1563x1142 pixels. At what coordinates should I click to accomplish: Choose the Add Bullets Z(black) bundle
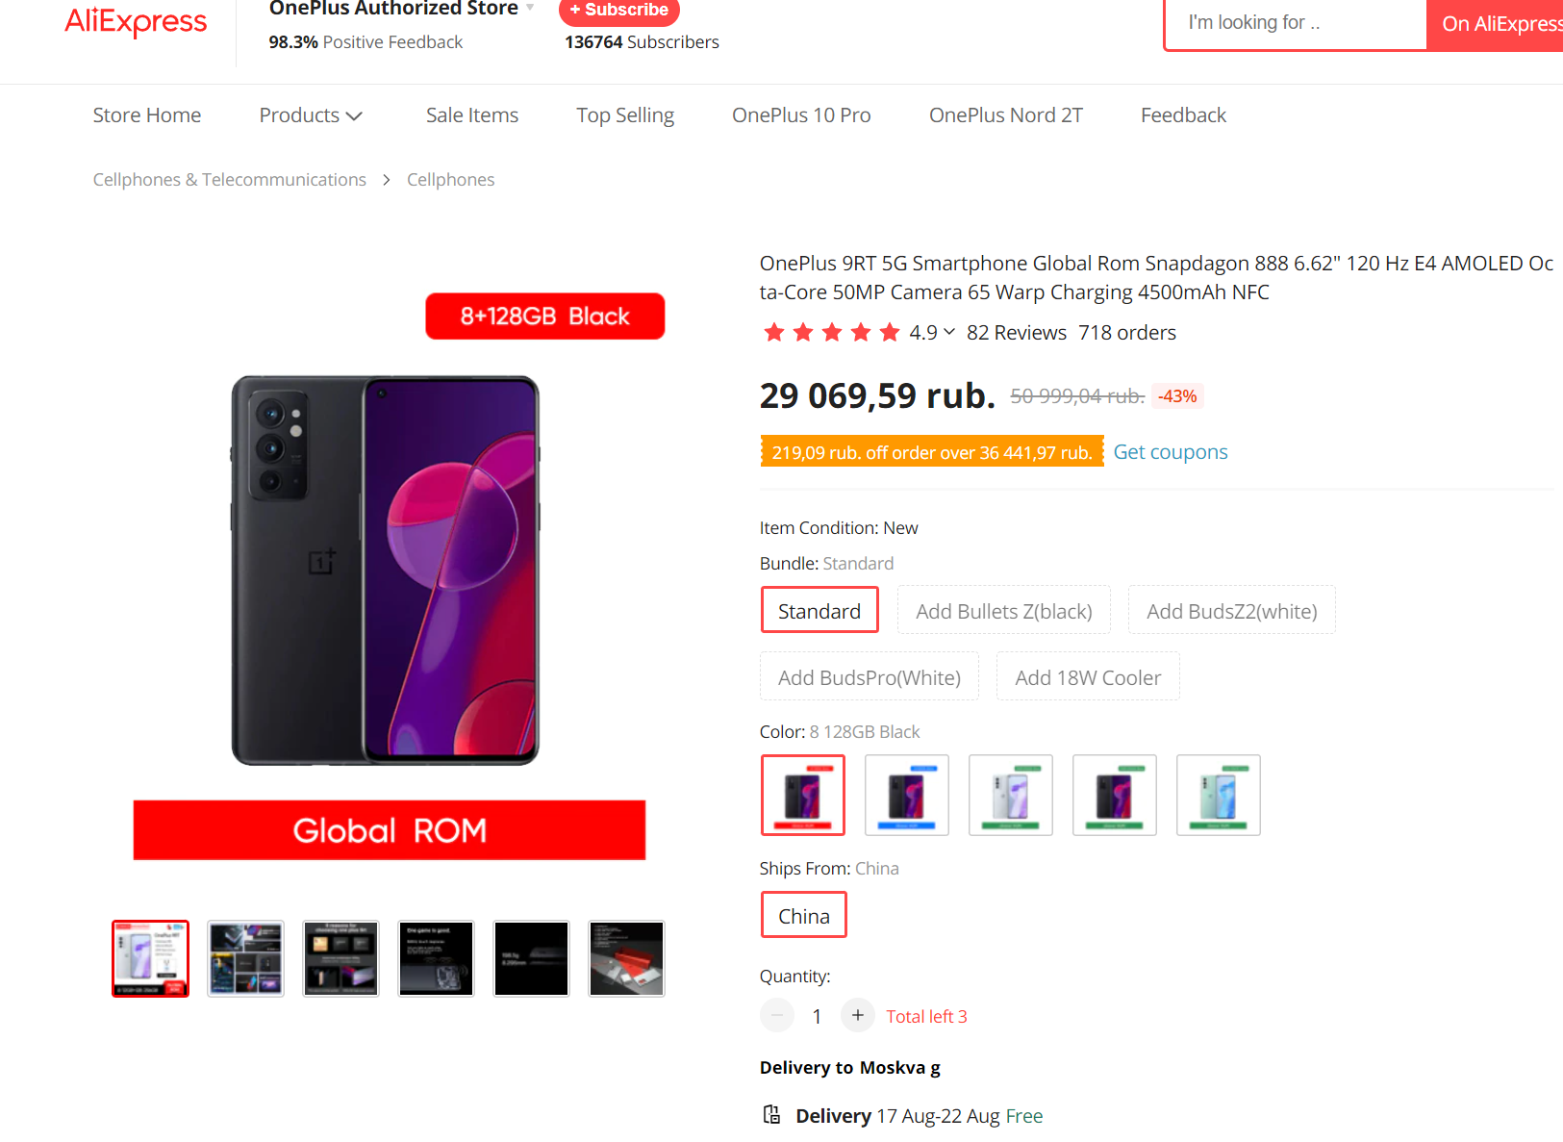(1003, 611)
